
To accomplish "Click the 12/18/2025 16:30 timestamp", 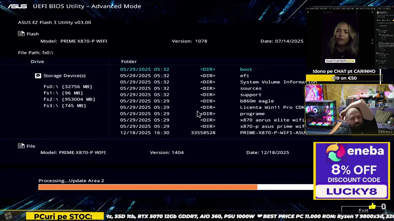I will [145, 133].
